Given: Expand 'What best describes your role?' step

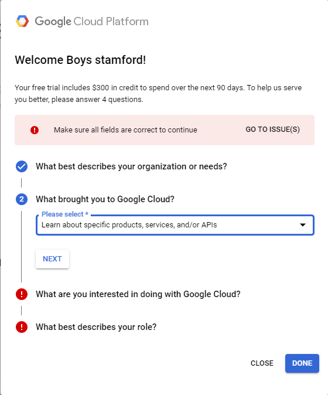Looking at the screenshot, I should 96,327.
